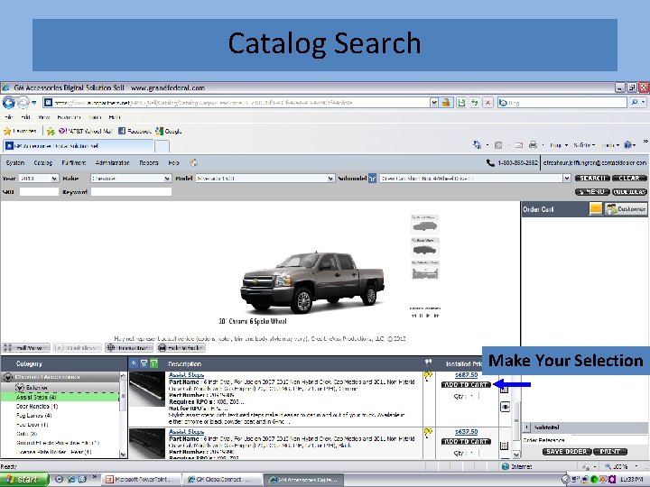Open the Windows Start menu
The image size is (650, 487).
pos(23,480)
